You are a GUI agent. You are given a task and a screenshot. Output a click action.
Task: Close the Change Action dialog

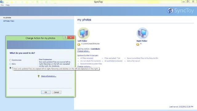(71, 37)
